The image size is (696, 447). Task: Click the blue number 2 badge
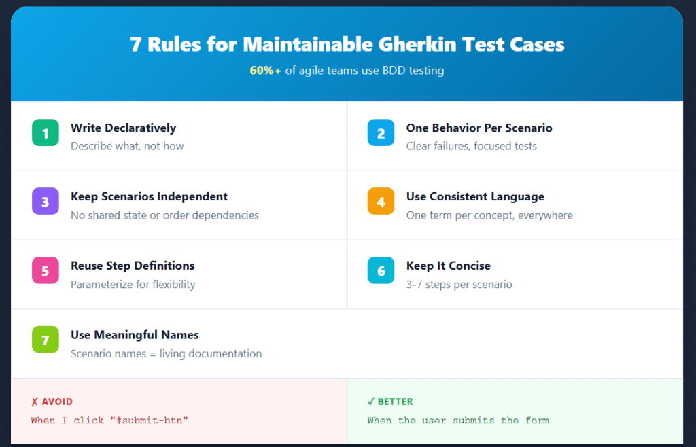pos(381,132)
